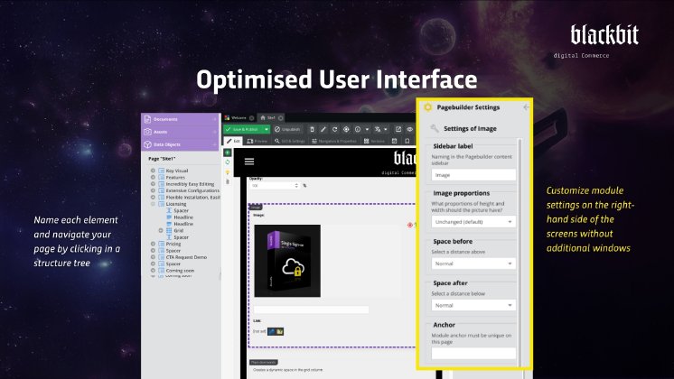The width and height of the screenshot is (674, 379).
Task: Click the green add element icon
Action: click(228, 153)
